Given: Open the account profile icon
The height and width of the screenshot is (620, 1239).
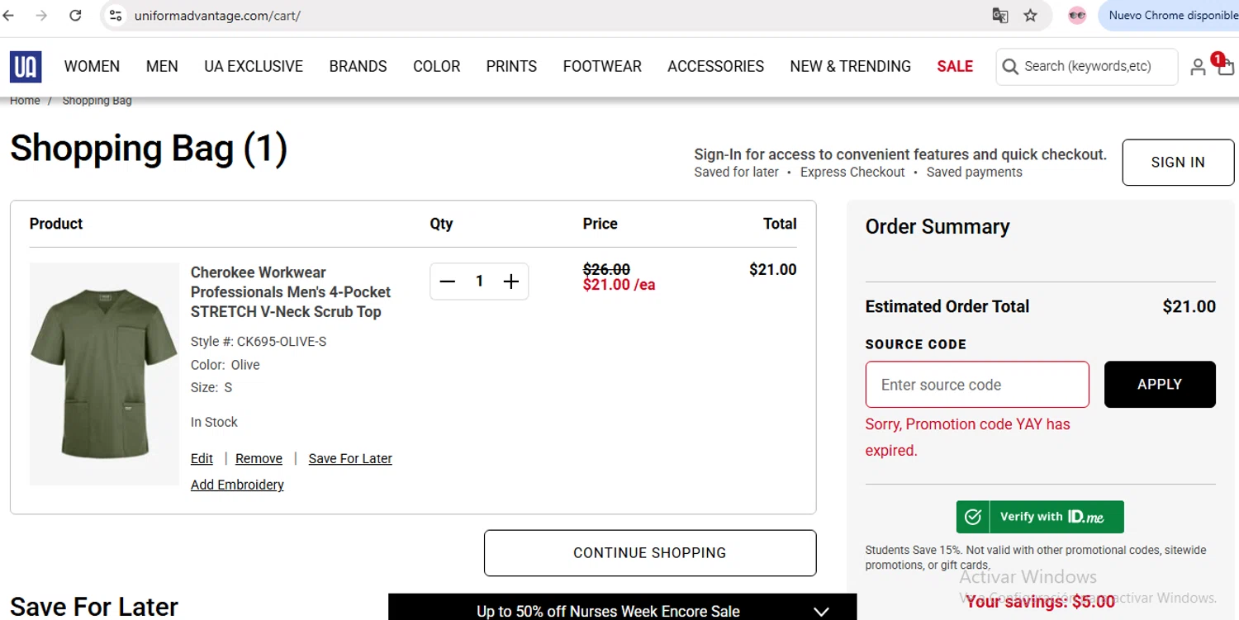Looking at the screenshot, I should click(x=1197, y=68).
